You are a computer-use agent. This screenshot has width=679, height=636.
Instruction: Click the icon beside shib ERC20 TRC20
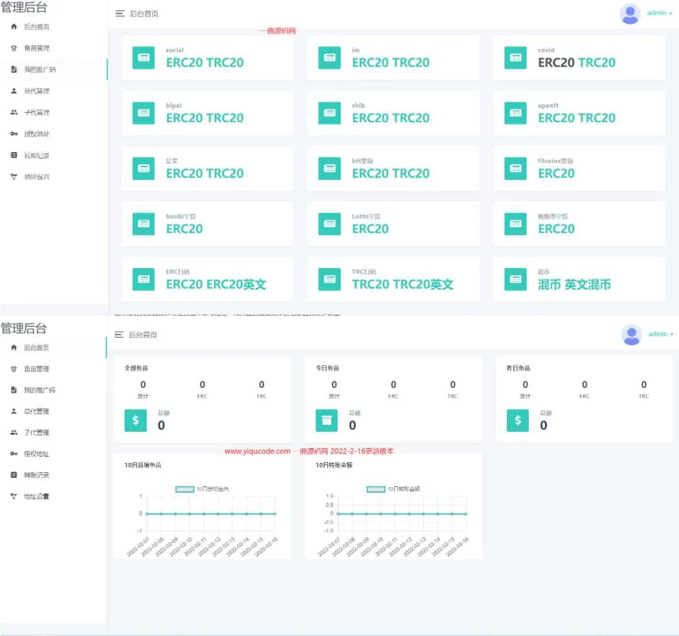329,113
